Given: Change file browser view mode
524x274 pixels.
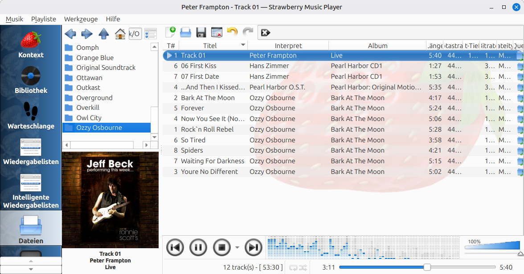Looking at the screenshot, I should coord(151,34).
